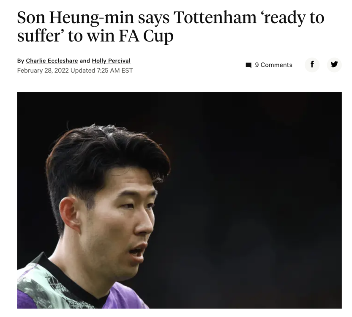Open Holly Percival's author page

pyautogui.click(x=111, y=60)
